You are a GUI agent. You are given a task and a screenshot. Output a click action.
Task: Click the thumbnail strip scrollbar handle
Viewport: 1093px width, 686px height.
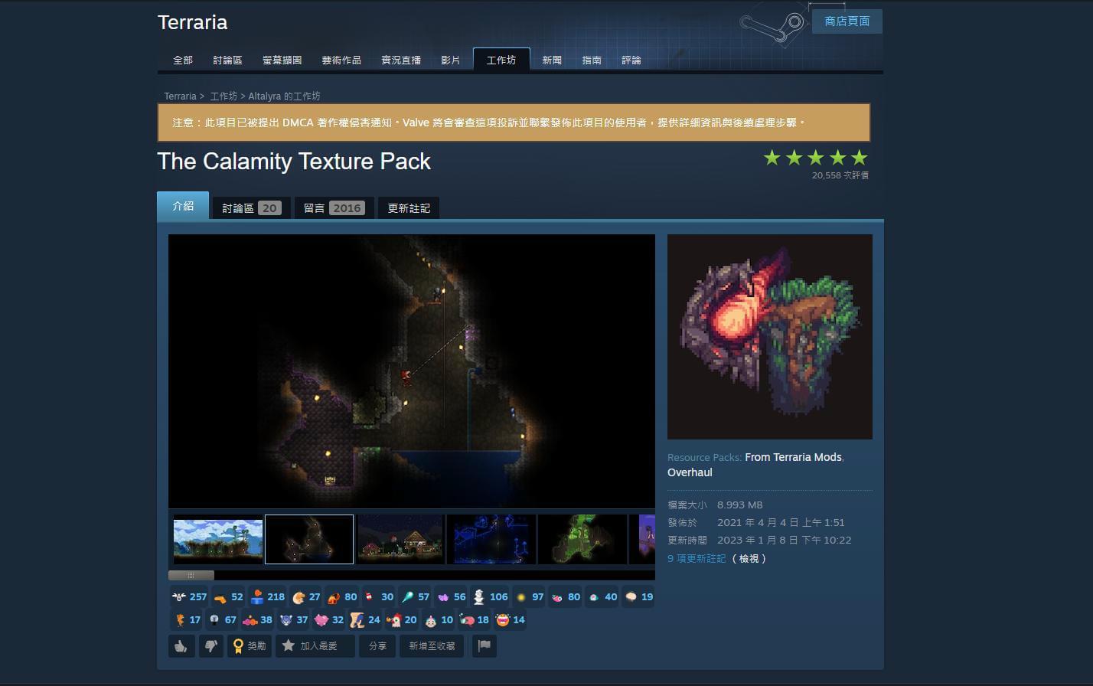[x=191, y=575]
